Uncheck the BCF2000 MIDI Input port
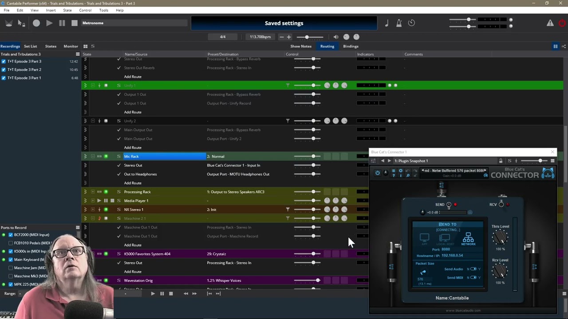The width and height of the screenshot is (568, 319). pos(11,235)
